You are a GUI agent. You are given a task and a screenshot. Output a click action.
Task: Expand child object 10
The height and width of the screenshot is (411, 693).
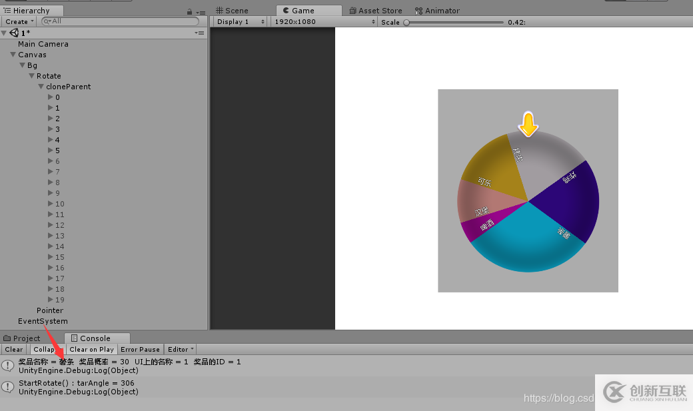pos(50,204)
